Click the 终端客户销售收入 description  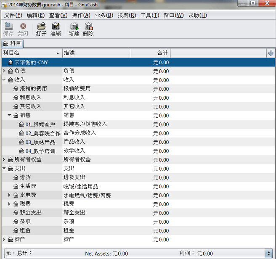85,124
